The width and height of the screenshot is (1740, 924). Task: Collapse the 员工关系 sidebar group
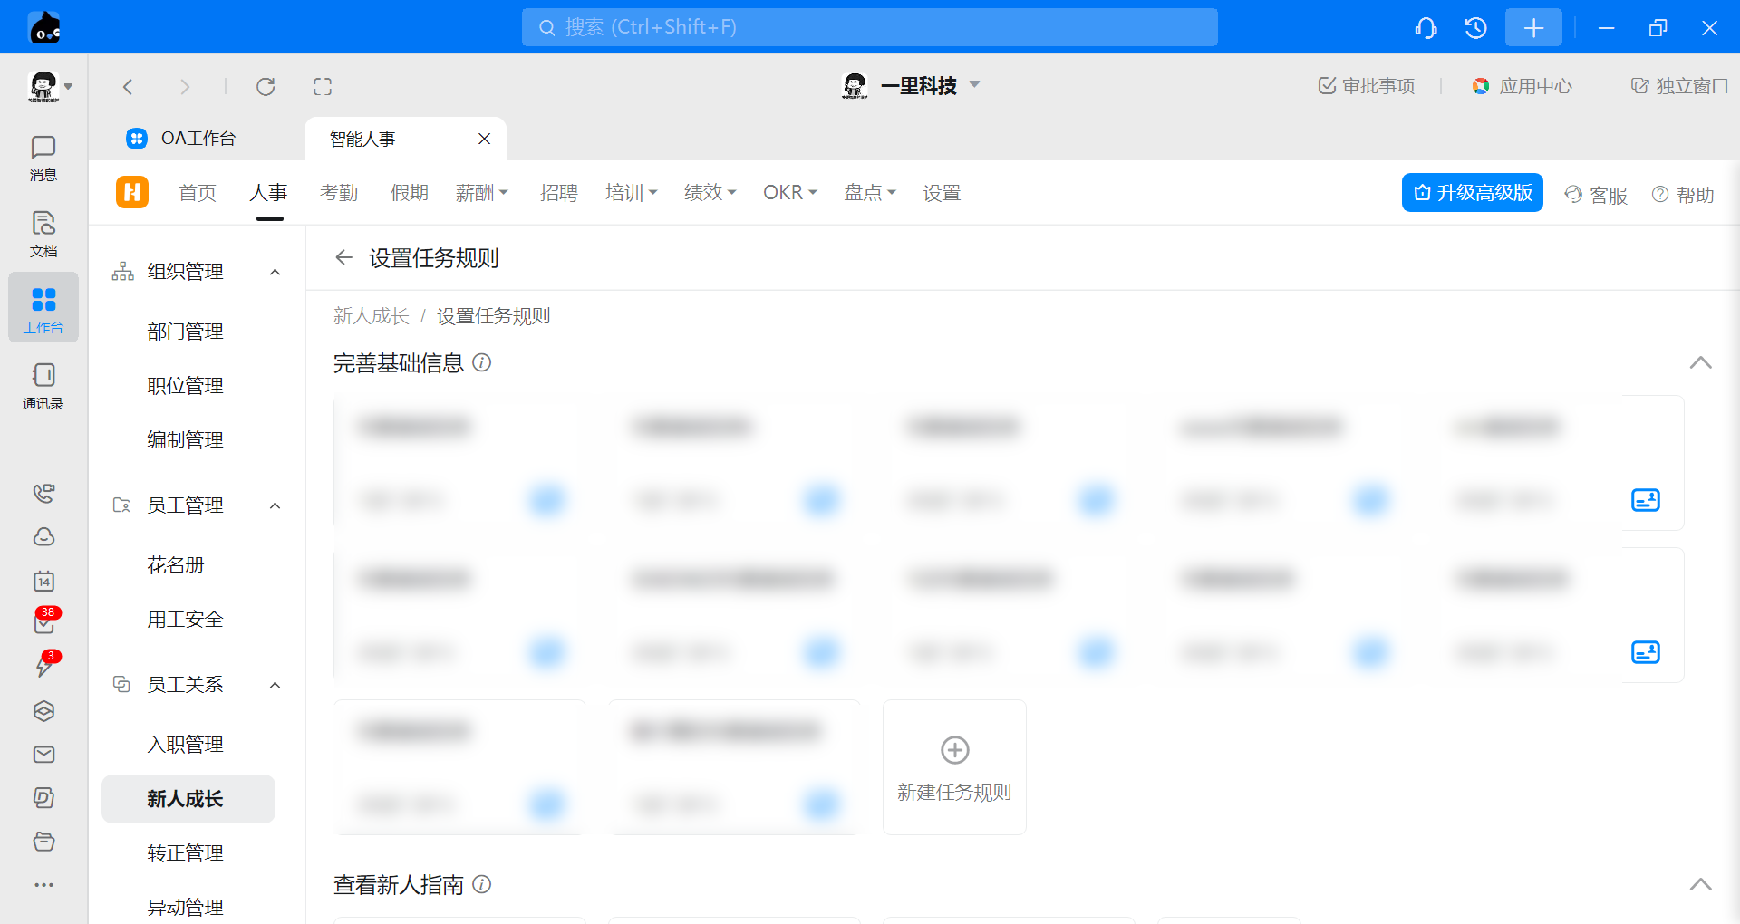(275, 685)
